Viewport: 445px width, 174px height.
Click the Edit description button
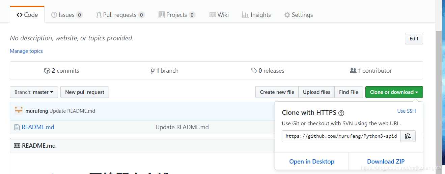point(414,38)
